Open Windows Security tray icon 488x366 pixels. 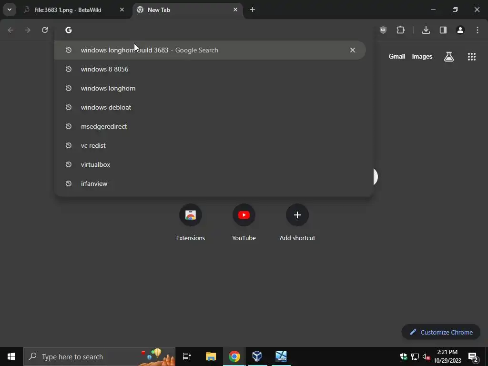point(404,356)
